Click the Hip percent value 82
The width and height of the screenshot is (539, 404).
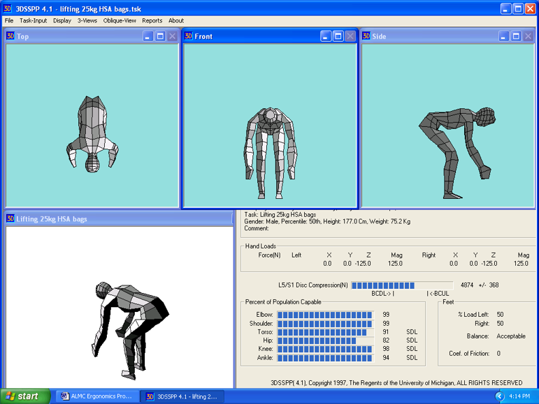[x=386, y=341]
